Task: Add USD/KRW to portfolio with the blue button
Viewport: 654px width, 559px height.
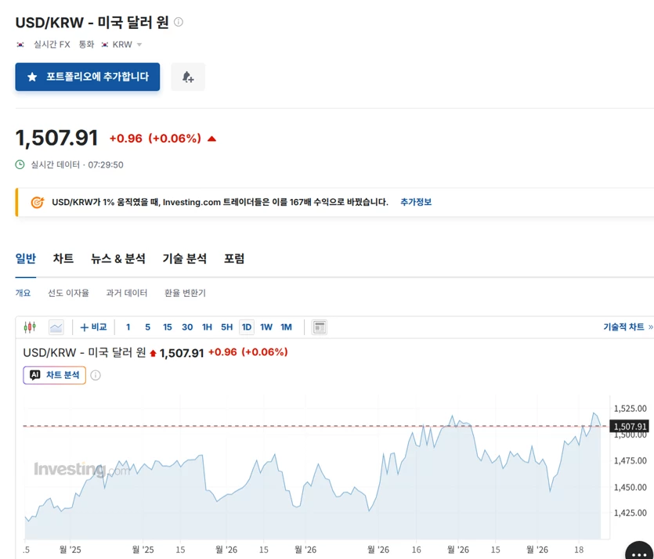Action: point(88,77)
